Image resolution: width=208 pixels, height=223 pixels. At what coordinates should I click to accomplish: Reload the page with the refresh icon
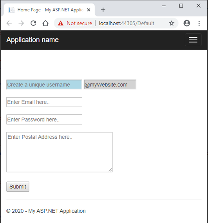(33, 23)
